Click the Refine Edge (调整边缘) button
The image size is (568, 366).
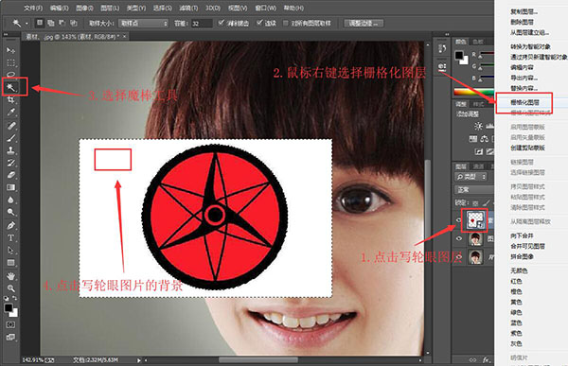(x=363, y=23)
